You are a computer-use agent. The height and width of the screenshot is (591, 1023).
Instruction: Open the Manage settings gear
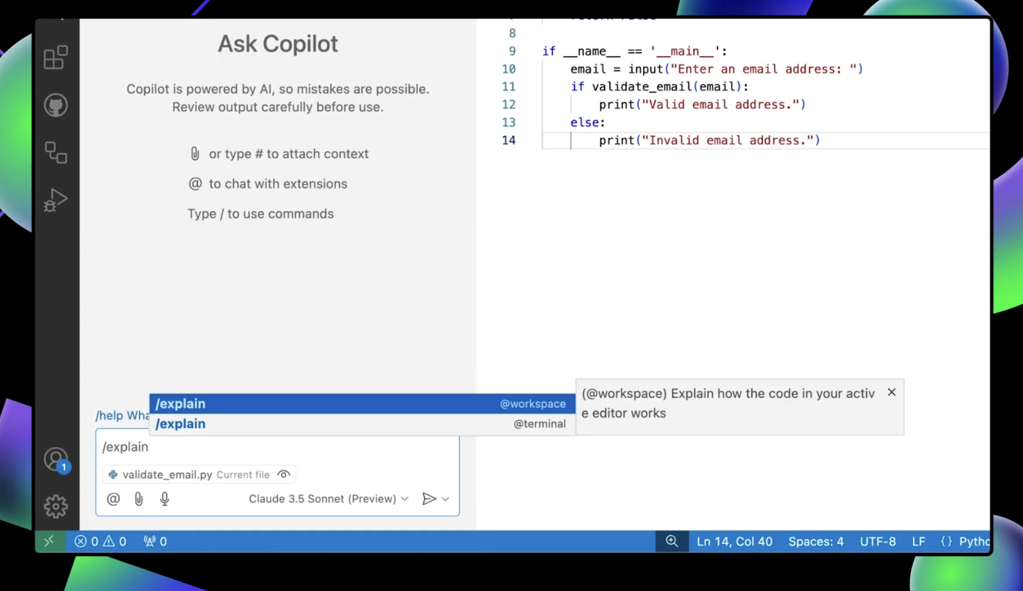coord(56,507)
